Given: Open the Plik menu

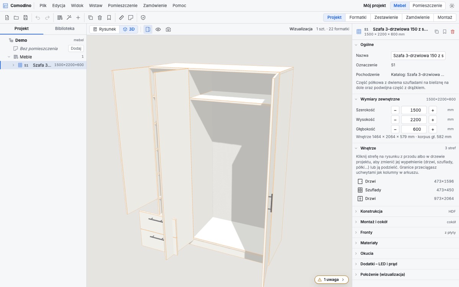Looking at the screenshot, I should 43,6.
